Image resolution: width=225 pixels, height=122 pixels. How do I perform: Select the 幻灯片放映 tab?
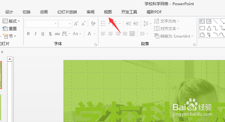67,12
